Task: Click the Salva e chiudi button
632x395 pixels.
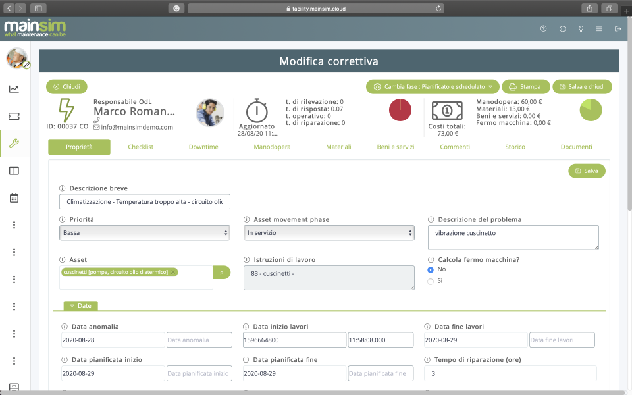Action: 582,87
